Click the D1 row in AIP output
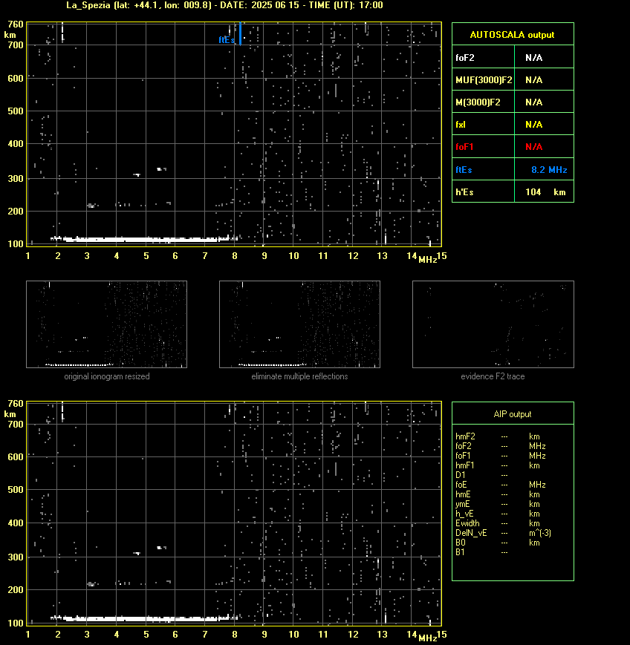This screenshot has height=645, width=630. coord(481,475)
